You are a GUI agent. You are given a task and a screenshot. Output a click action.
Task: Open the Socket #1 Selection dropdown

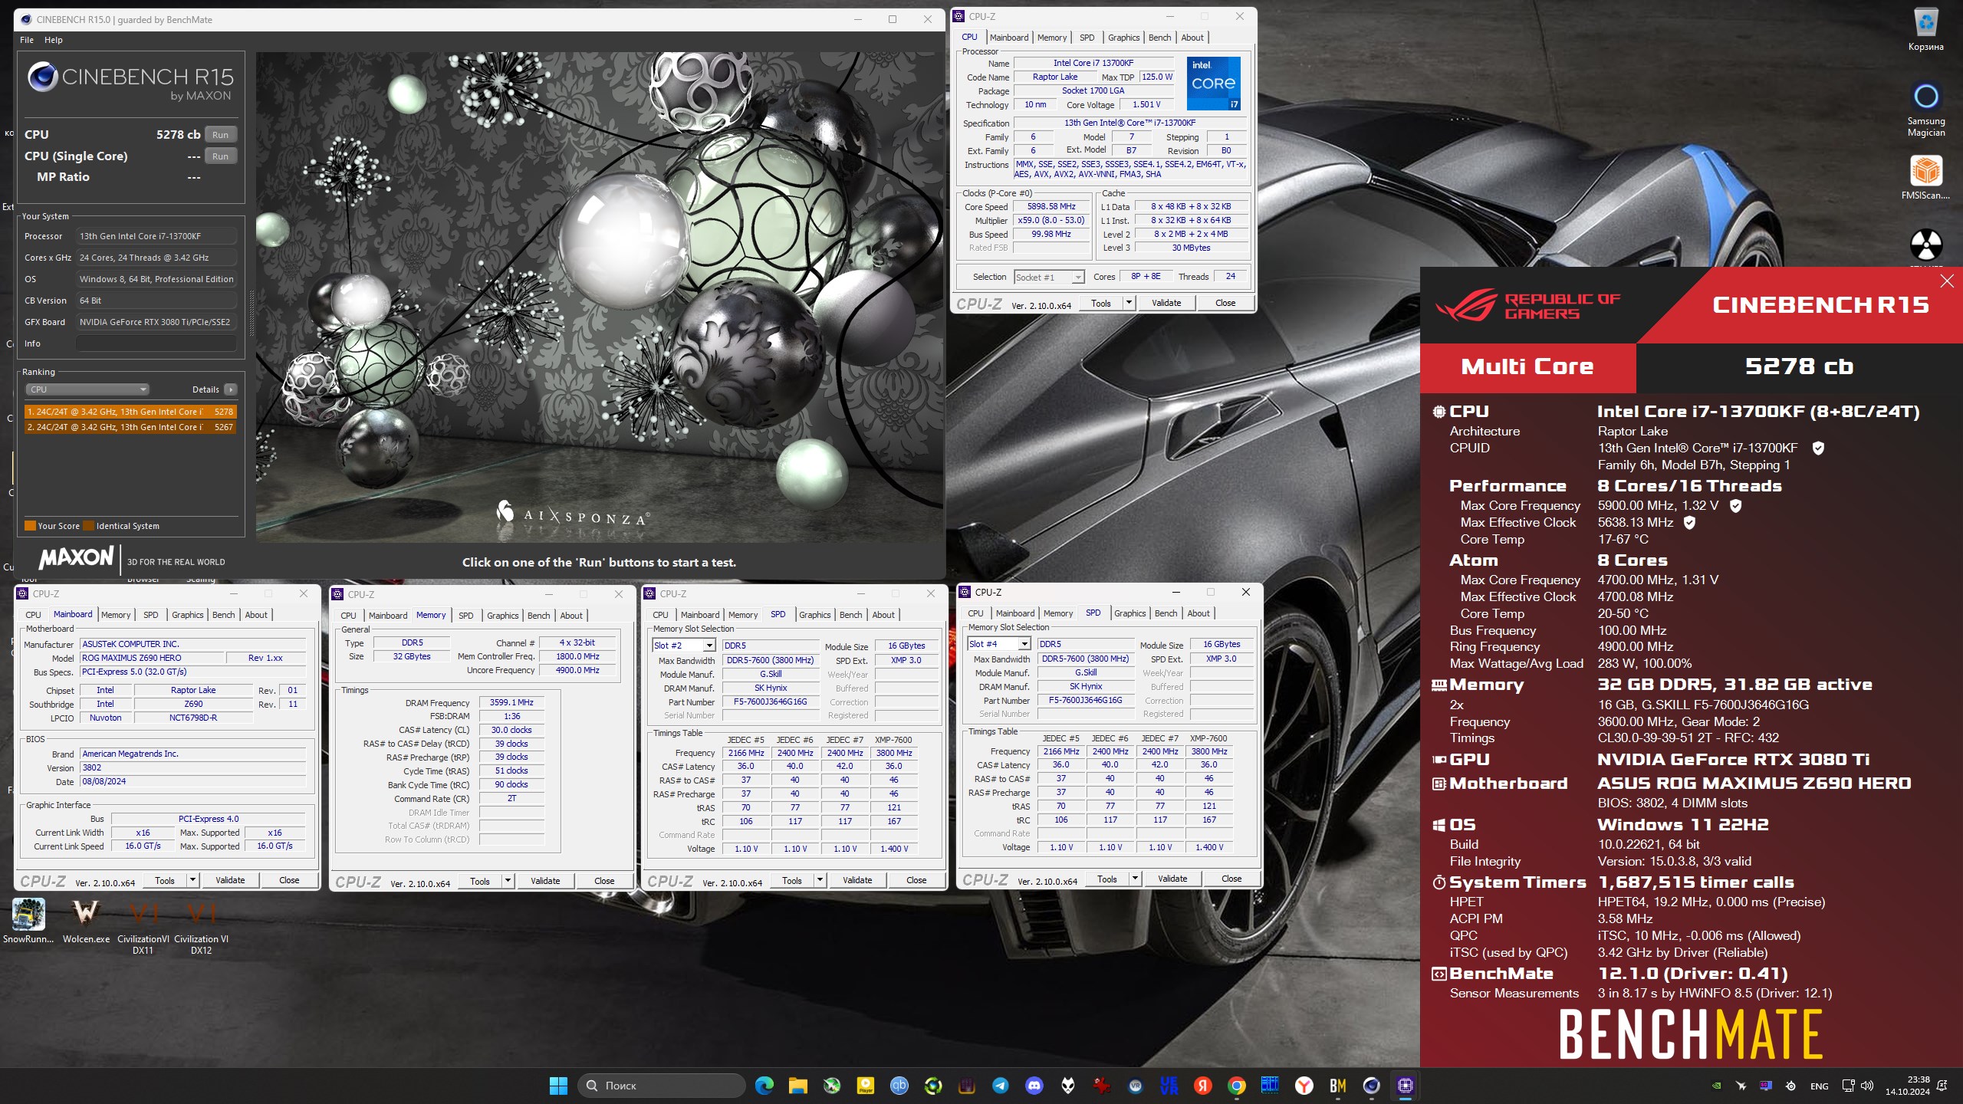(1049, 277)
